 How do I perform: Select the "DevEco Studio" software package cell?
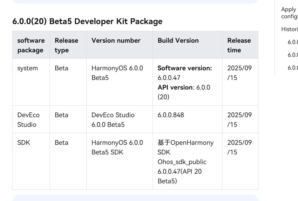pyautogui.click(x=31, y=119)
